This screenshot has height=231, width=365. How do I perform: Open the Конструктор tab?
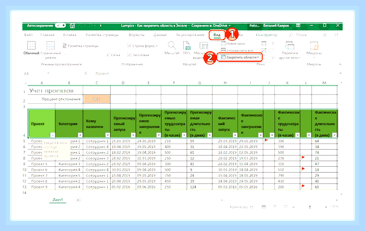click(x=266, y=35)
